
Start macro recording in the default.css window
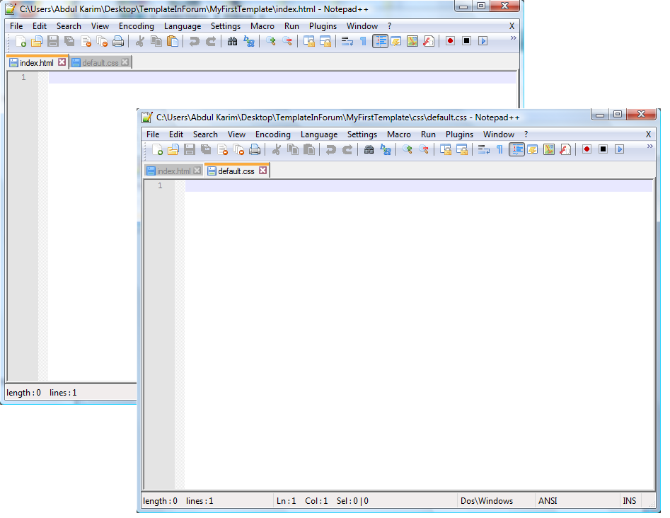(587, 149)
